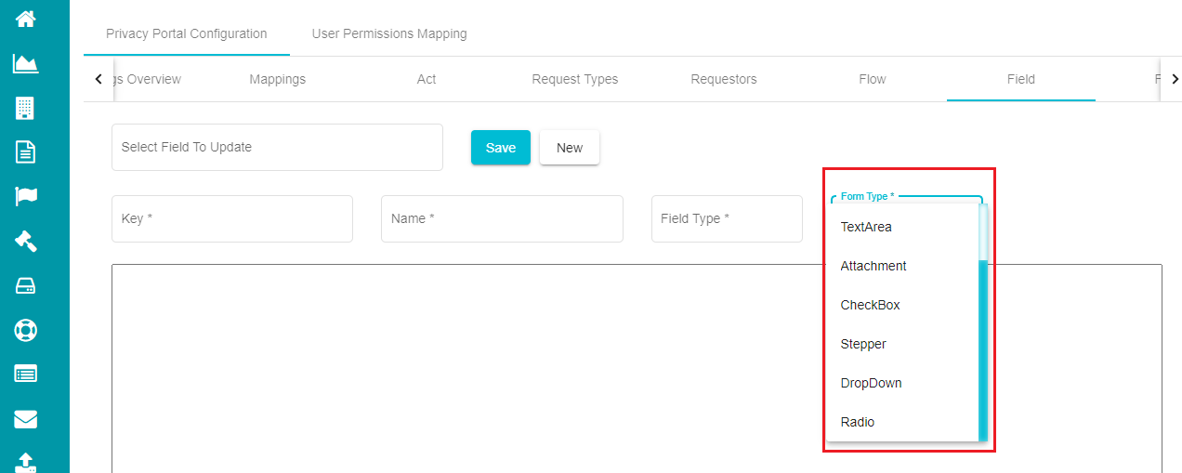This screenshot has height=473, width=1182.
Task: Expand Select Field To Update combo box
Action: [277, 147]
